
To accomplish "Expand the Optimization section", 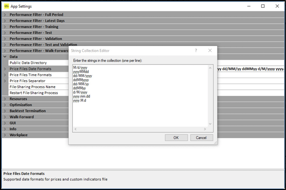I will (x=5, y=105).
